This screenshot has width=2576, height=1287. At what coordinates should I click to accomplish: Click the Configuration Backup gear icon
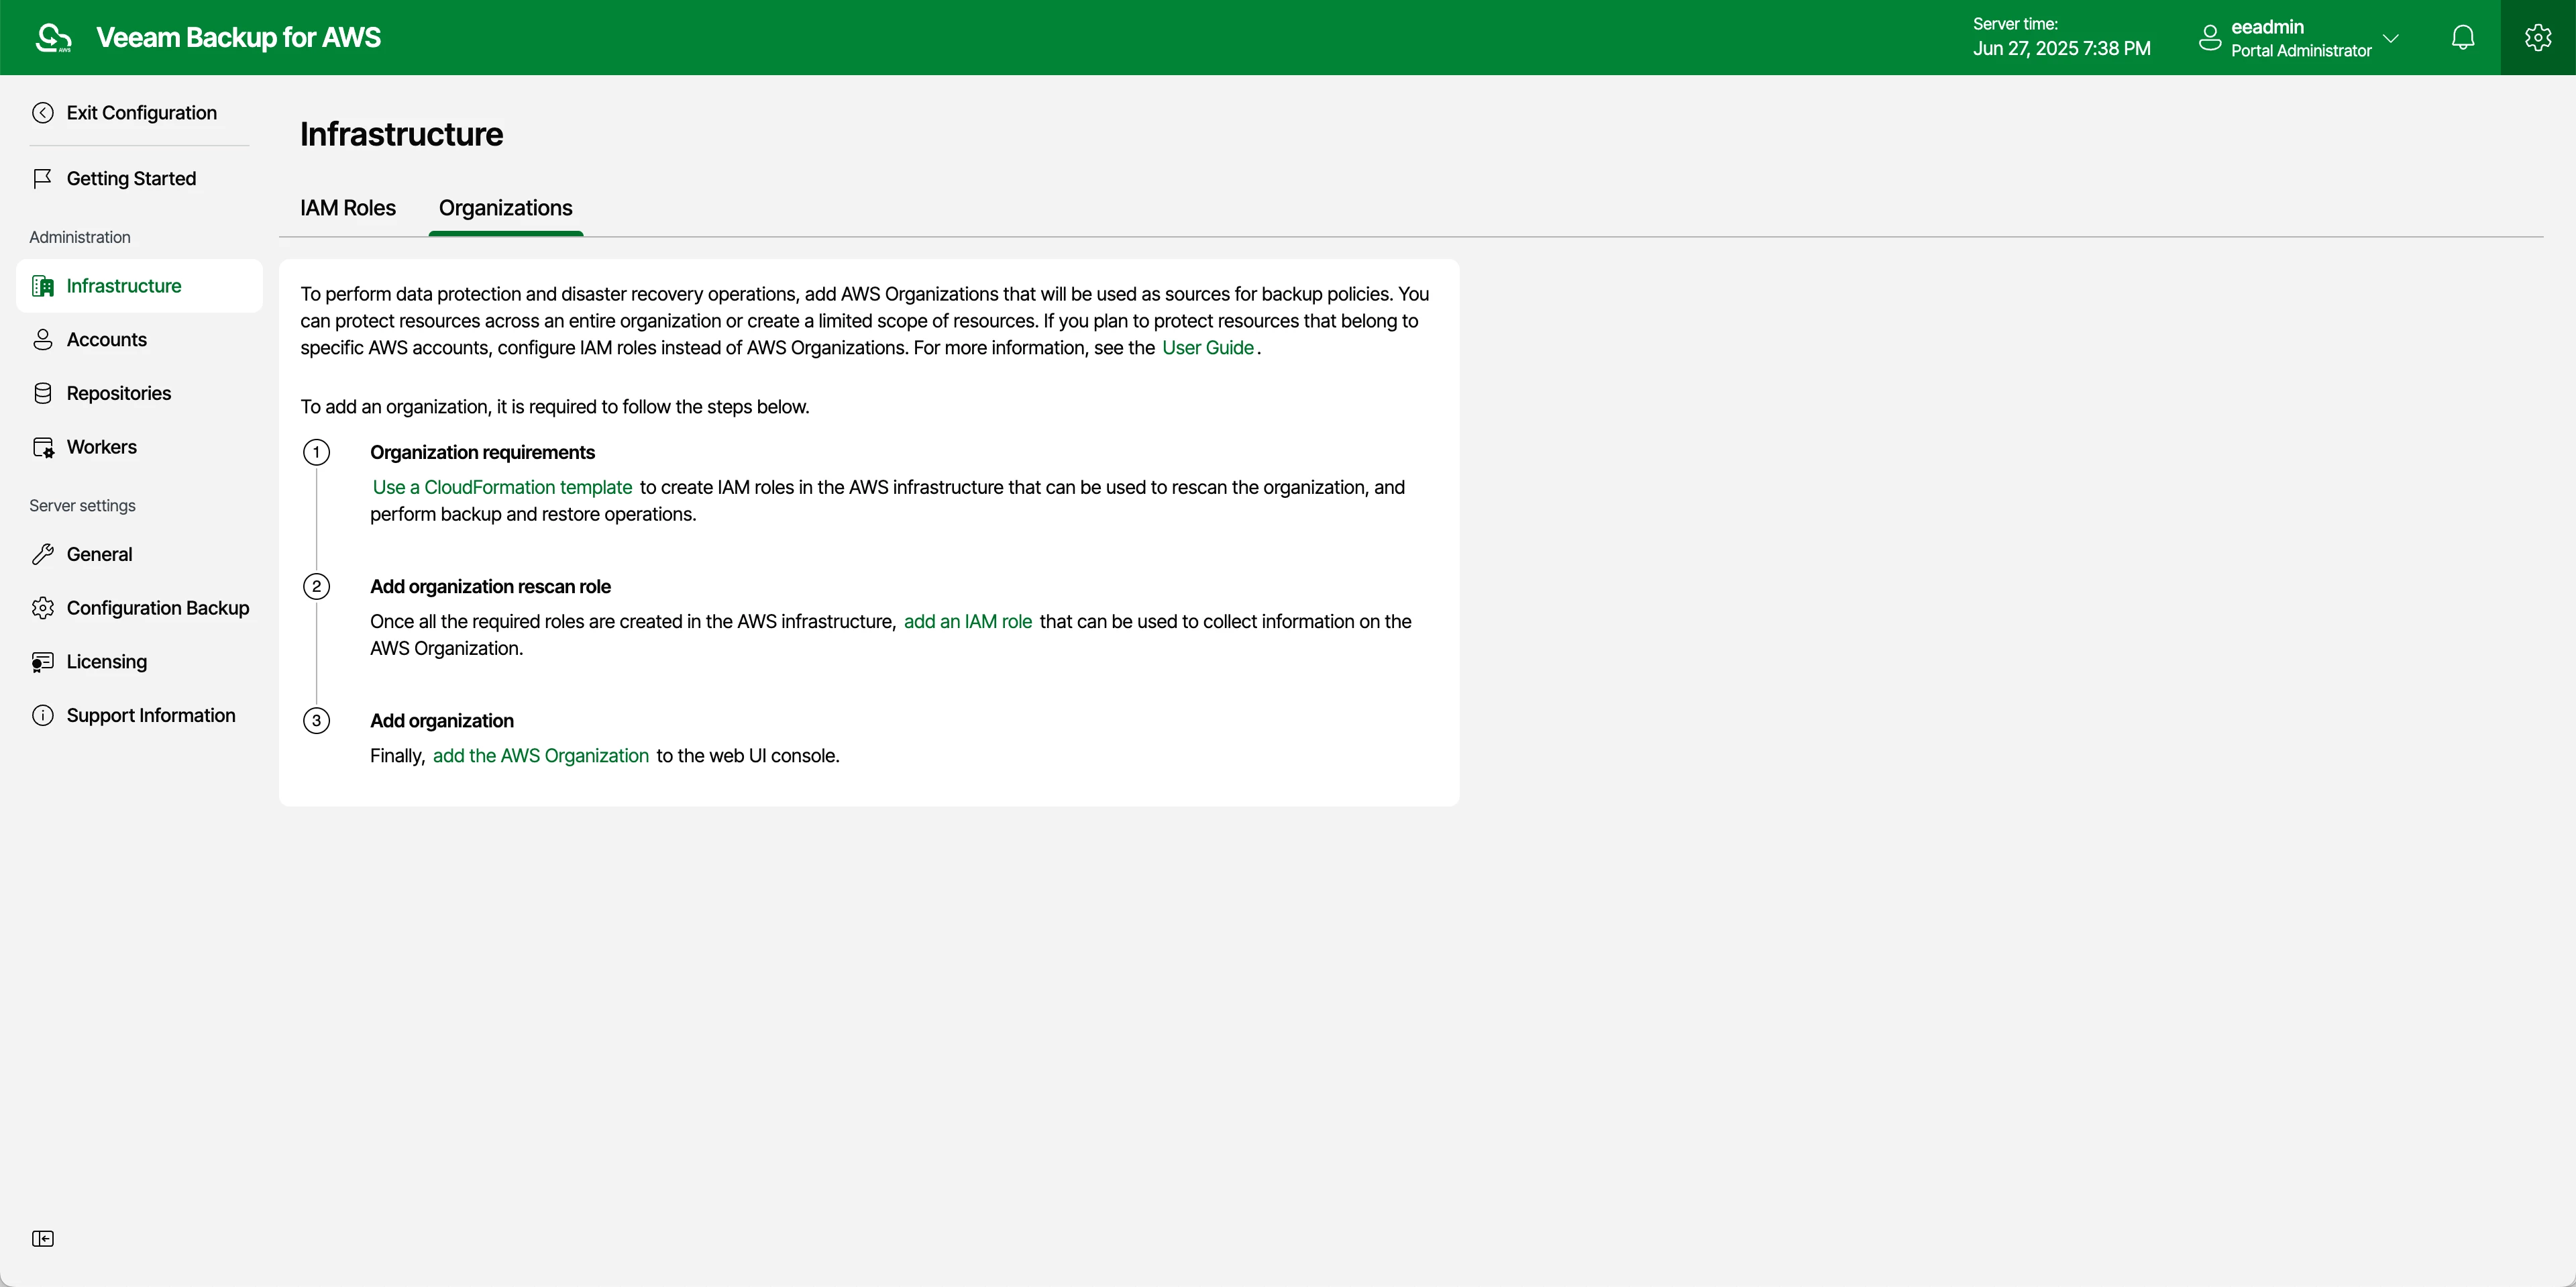(x=42, y=608)
